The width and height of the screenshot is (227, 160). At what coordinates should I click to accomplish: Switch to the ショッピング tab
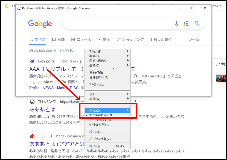point(130,39)
